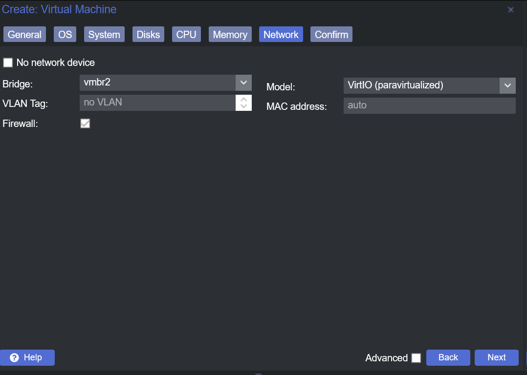
Task: Open the OS tab
Action: [x=65, y=35]
